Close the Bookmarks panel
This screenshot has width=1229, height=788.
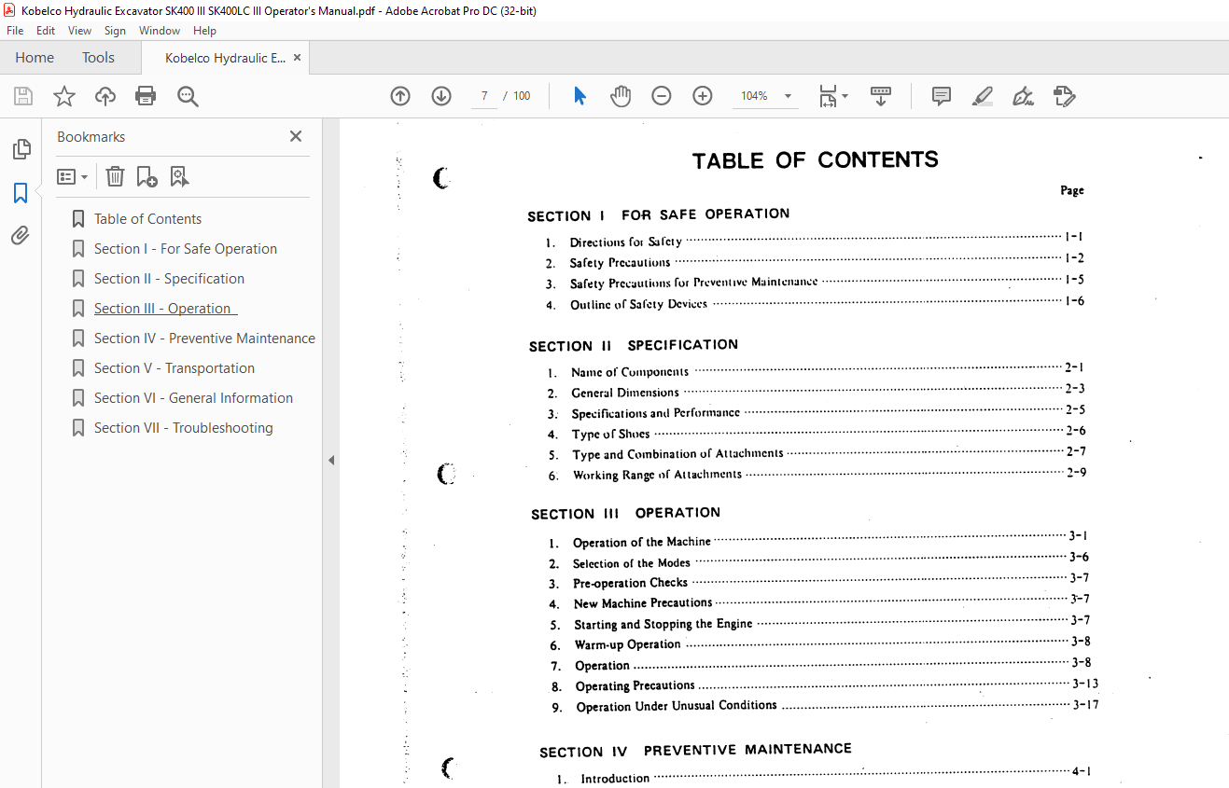click(296, 136)
